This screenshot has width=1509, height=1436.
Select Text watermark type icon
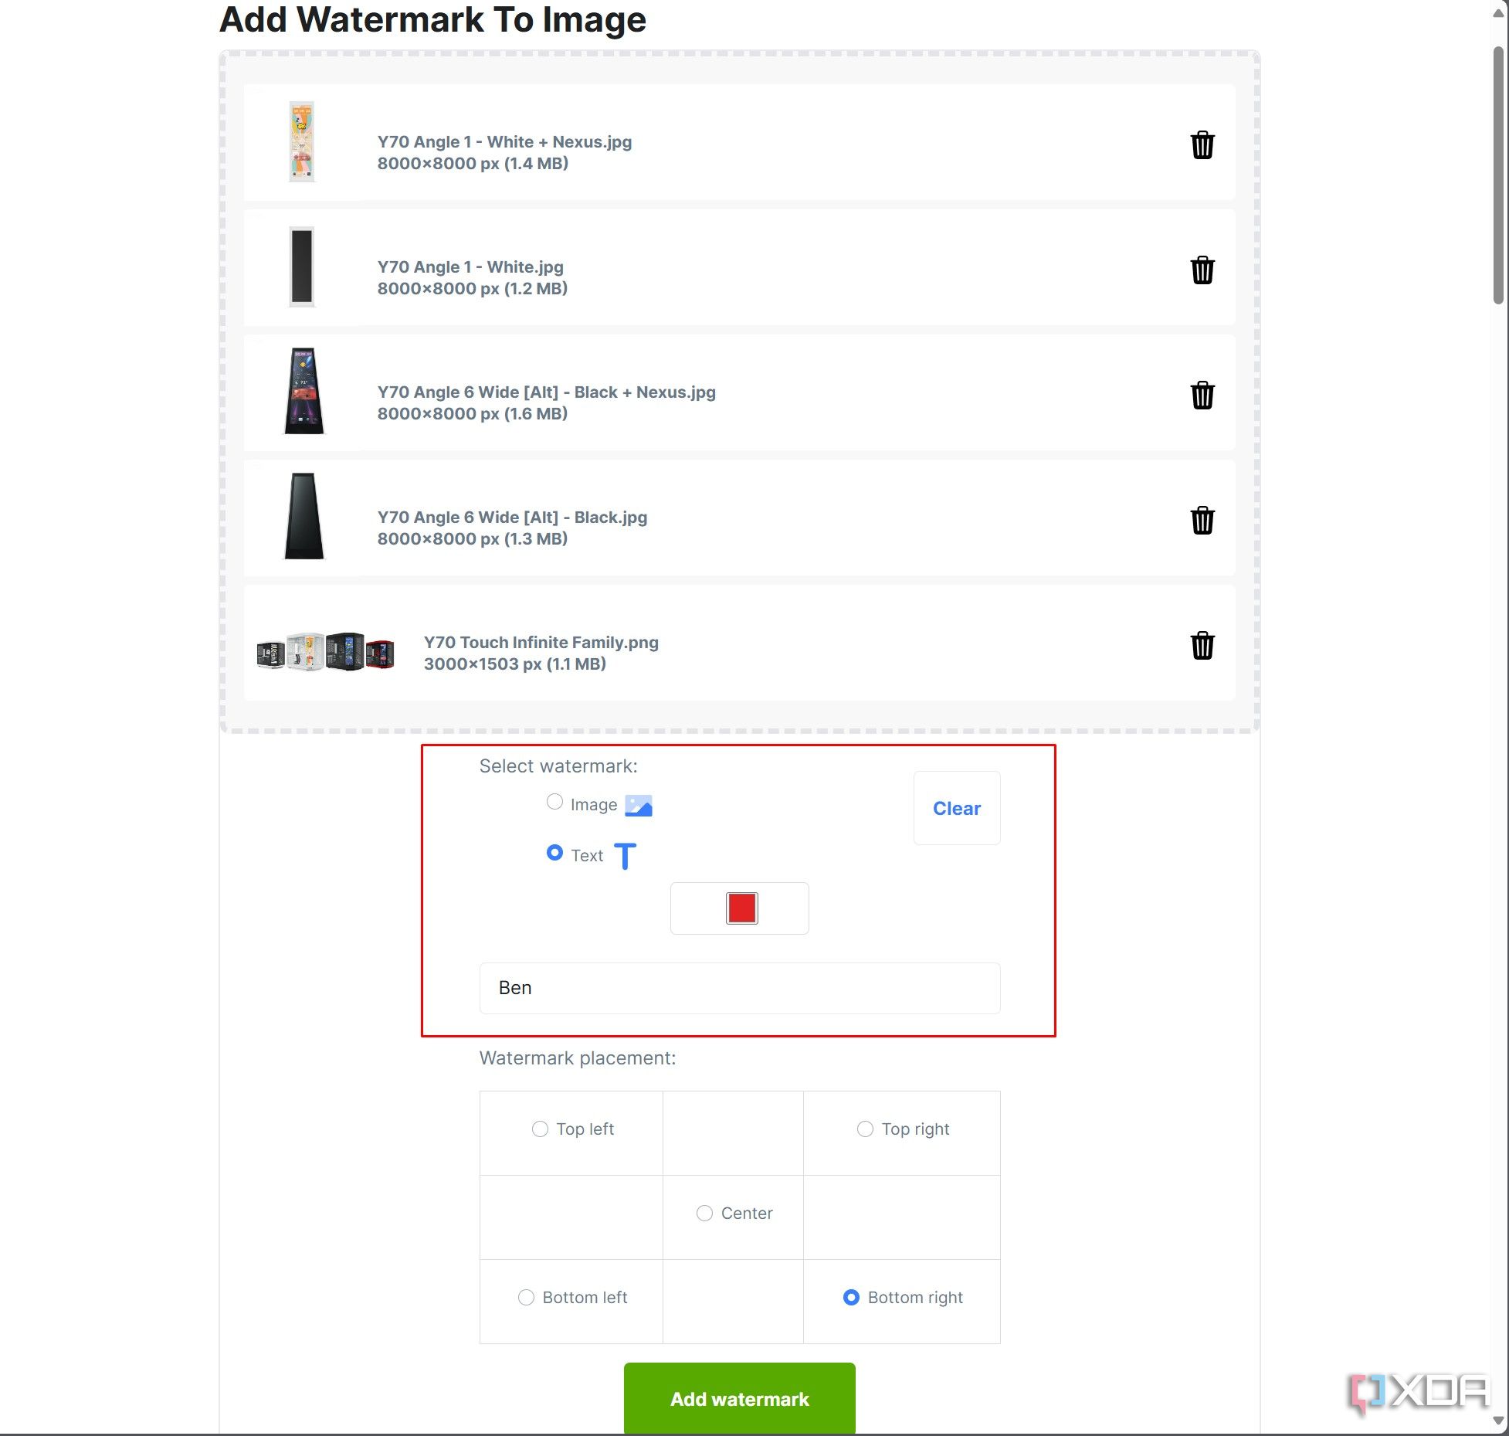pyautogui.click(x=626, y=854)
